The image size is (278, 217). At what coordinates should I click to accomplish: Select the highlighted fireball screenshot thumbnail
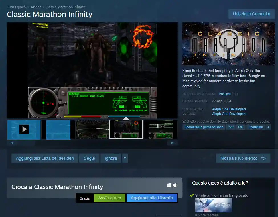pos(126,130)
